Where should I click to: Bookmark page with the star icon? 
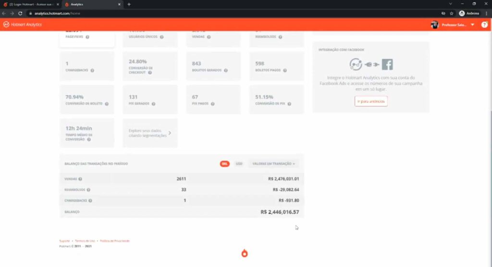coord(451,13)
